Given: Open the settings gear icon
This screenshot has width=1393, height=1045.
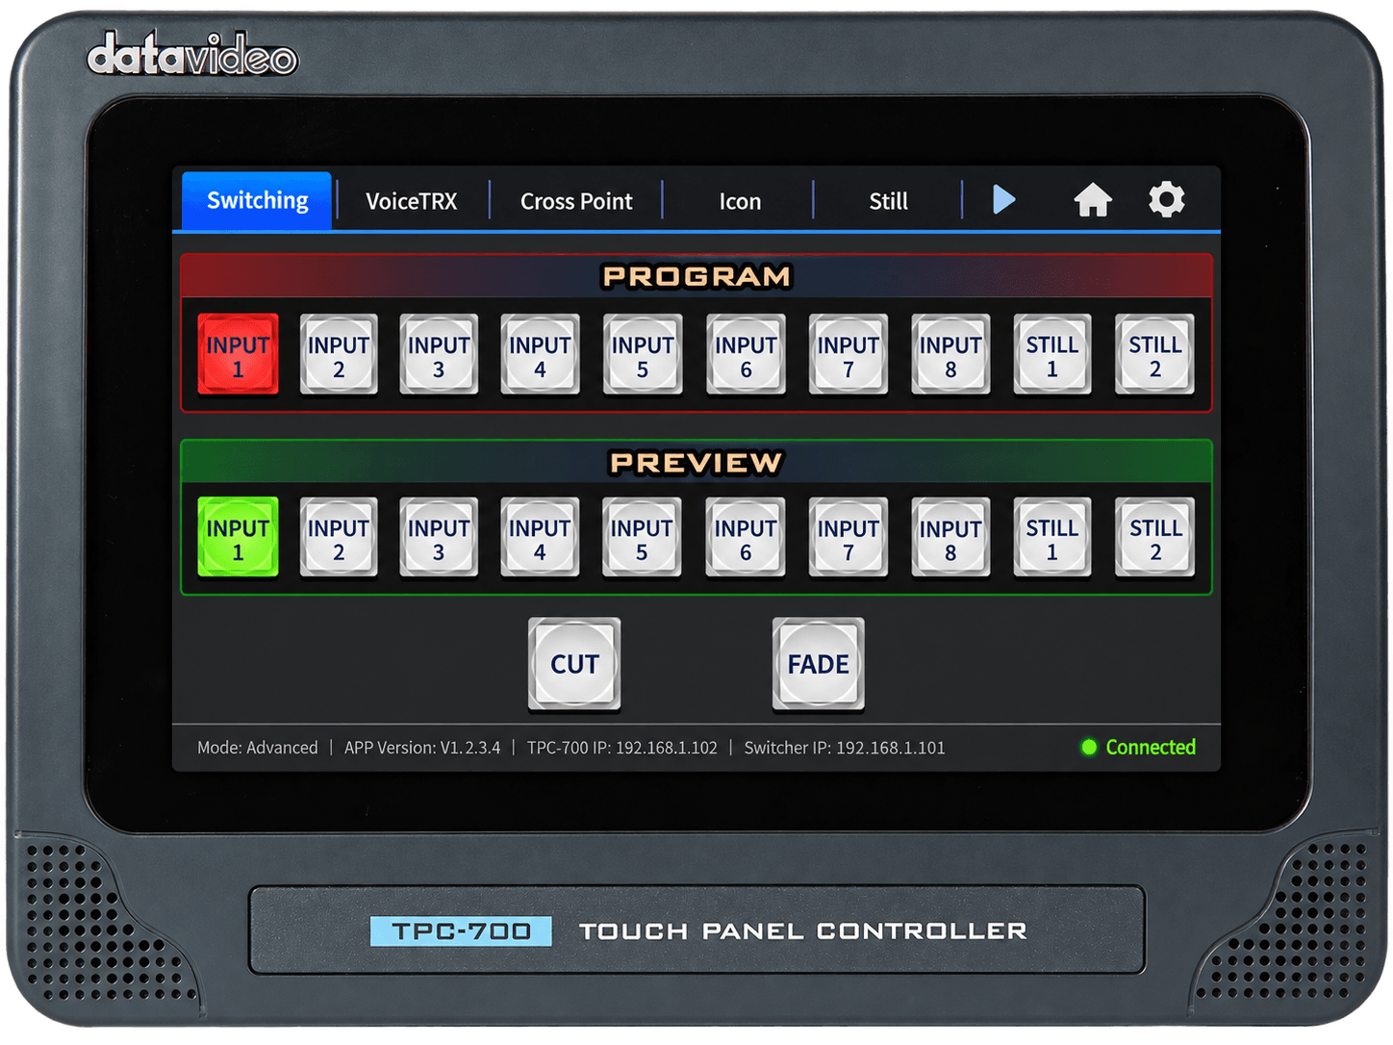Looking at the screenshot, I should 1167,200.
